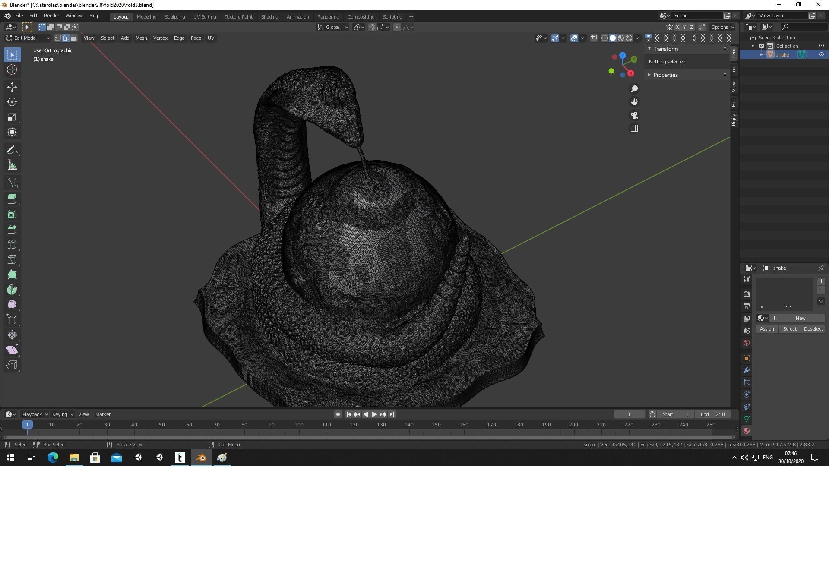Choose the Measure ruler tool
This screenshot has height=587, width=829.
[12, 165]
